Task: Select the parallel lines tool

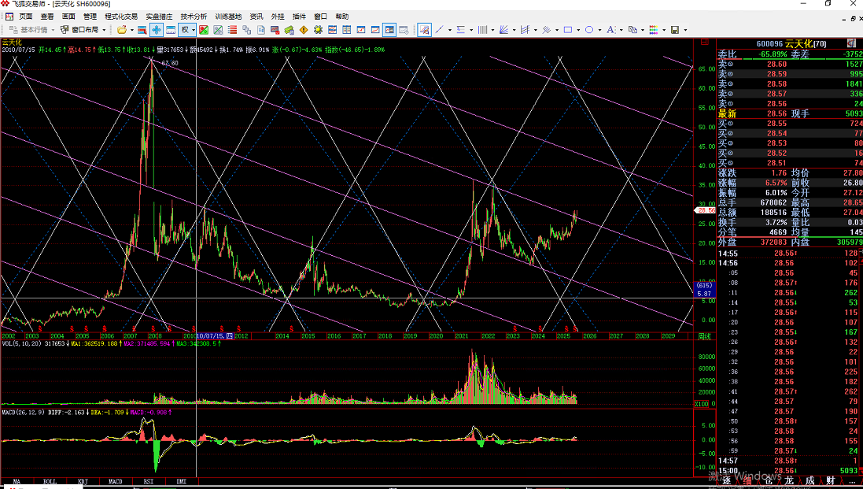Action: tap(546, 30)
